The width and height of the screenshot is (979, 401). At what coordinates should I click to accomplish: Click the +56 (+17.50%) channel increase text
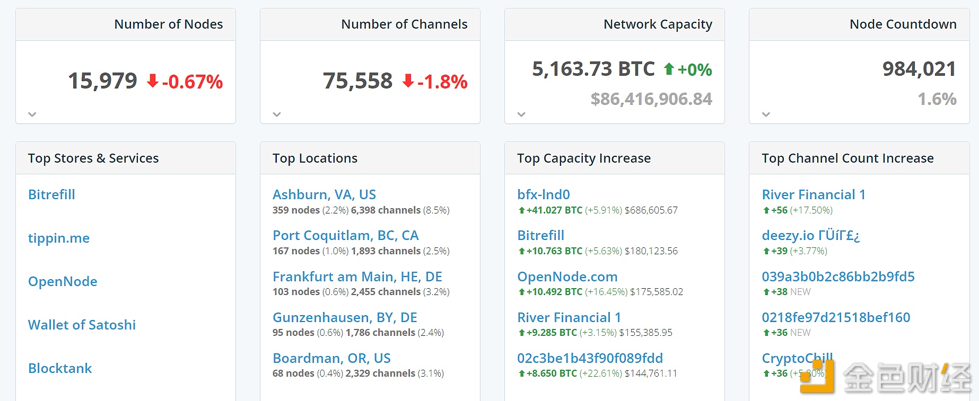[798, 210]
